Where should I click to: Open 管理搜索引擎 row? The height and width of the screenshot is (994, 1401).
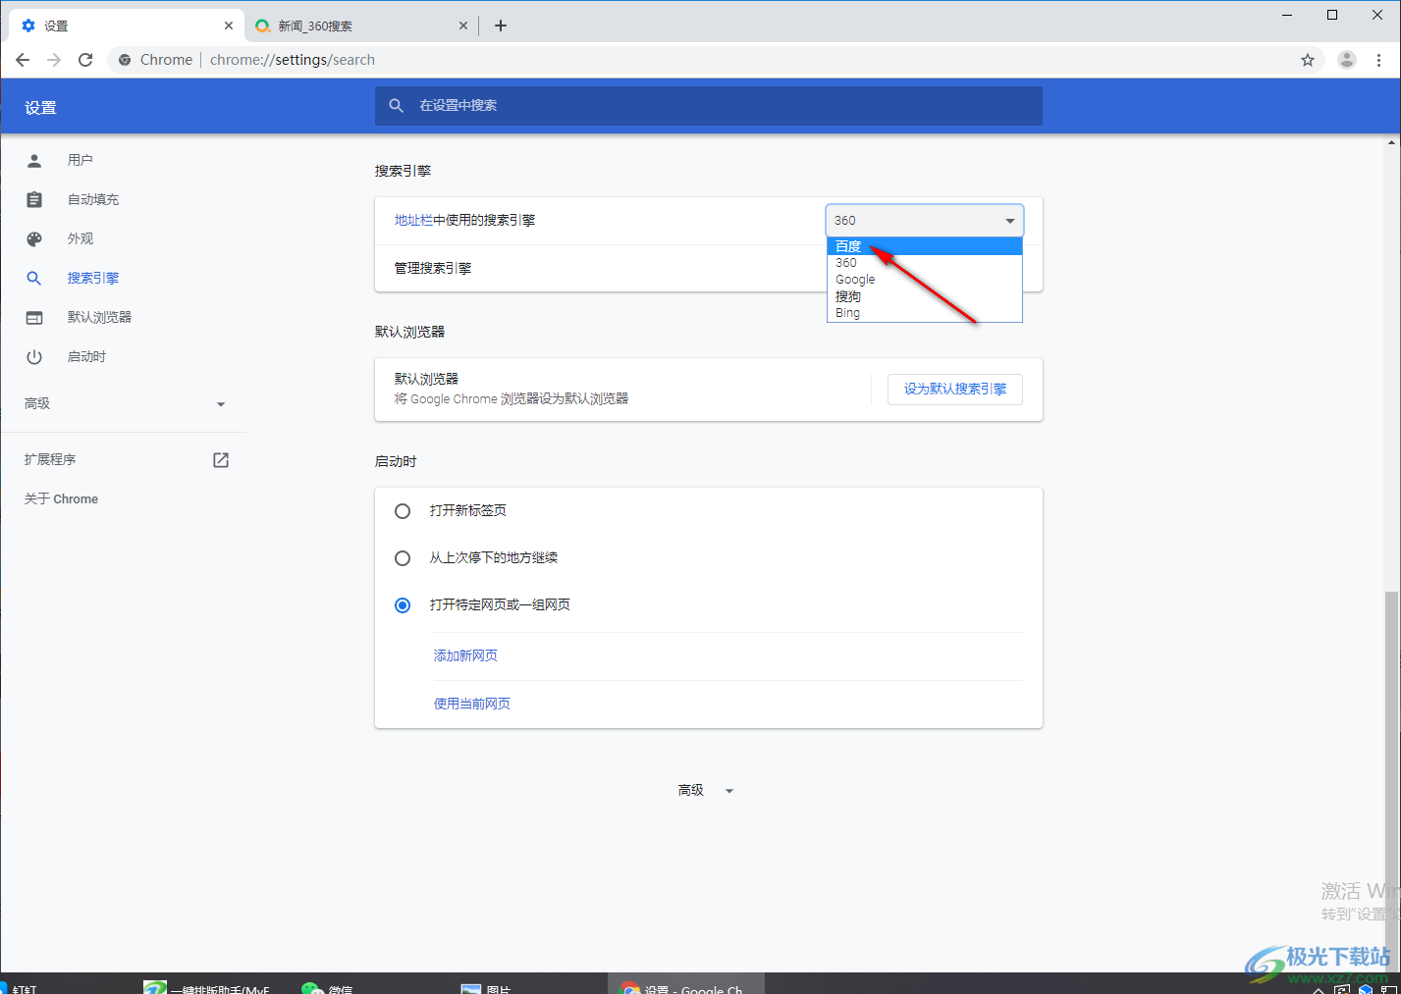click(709, 268)
